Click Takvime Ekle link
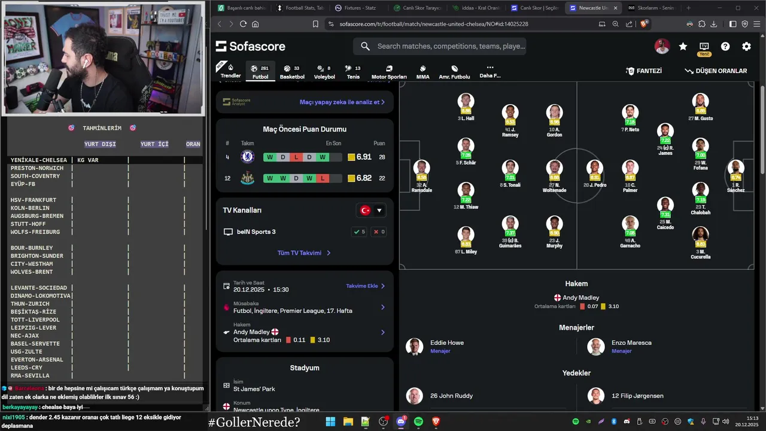 coord(366,286)
